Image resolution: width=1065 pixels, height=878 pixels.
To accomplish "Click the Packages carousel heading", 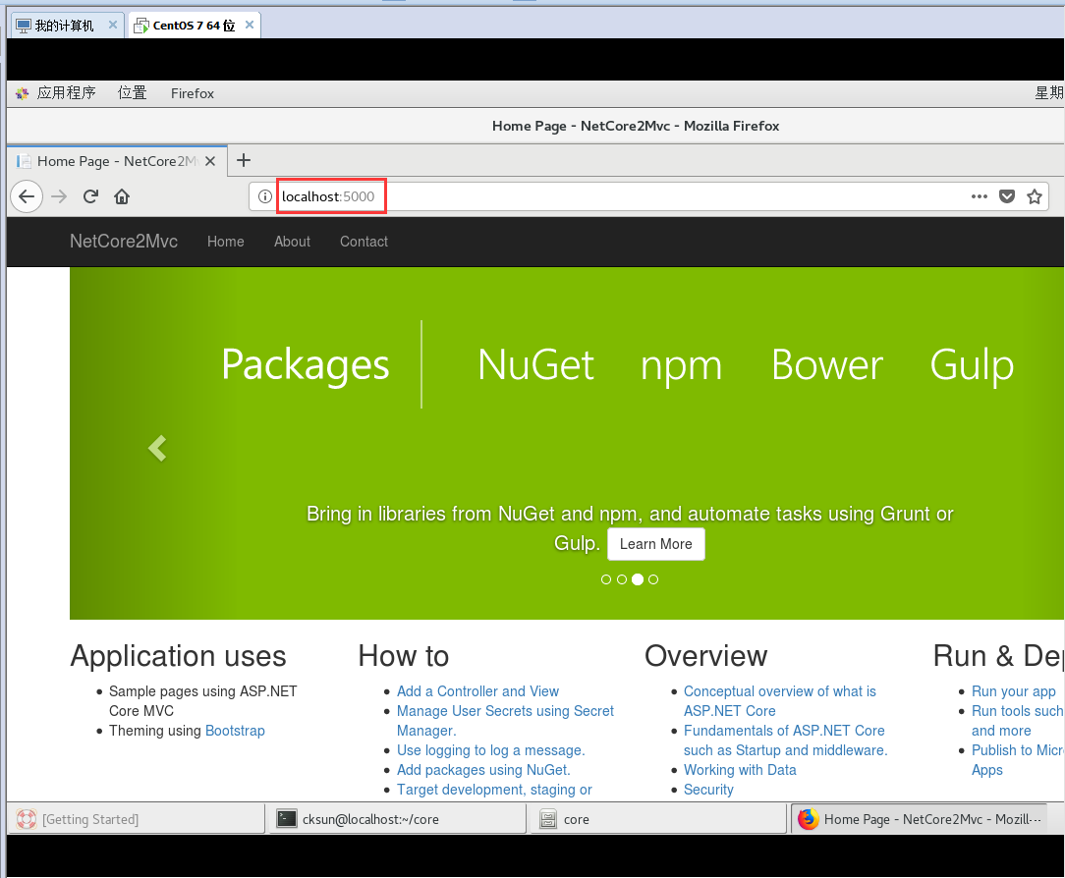I will 306,364.
